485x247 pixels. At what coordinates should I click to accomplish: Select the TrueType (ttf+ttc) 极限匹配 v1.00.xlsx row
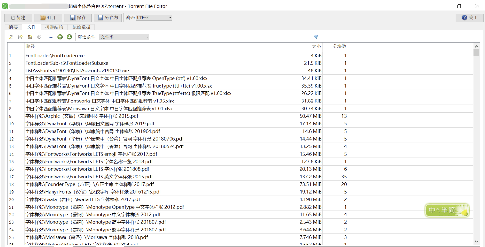(x=241, y=93)
